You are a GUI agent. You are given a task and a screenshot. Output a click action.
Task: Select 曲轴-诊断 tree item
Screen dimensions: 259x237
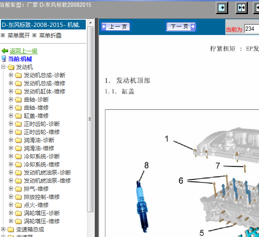point(36,99)
